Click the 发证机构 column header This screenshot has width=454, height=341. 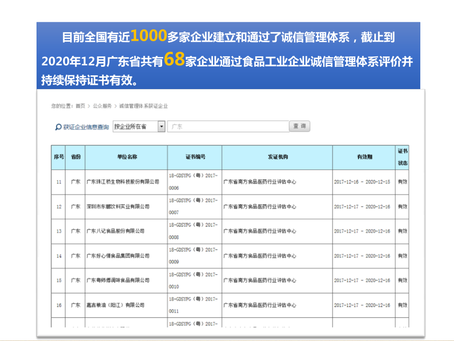click(x=277, y=157)
